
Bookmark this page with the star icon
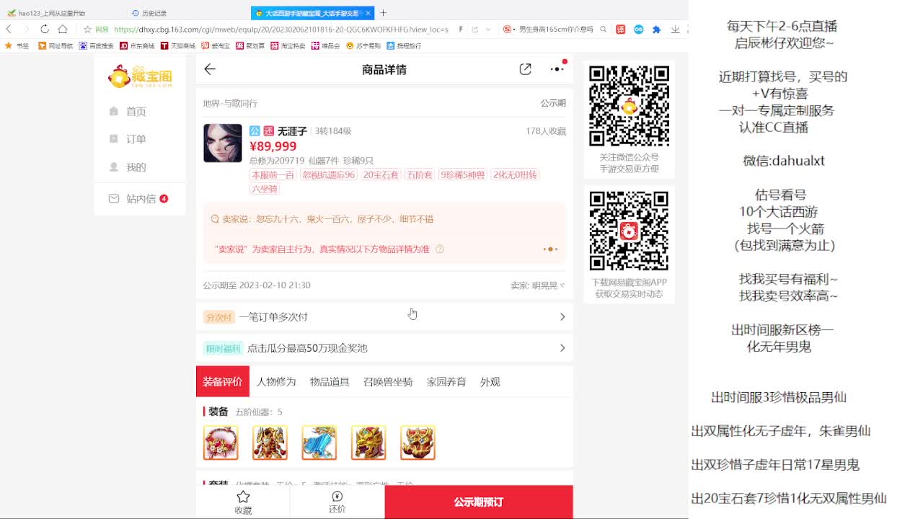(x=87, y=29)
